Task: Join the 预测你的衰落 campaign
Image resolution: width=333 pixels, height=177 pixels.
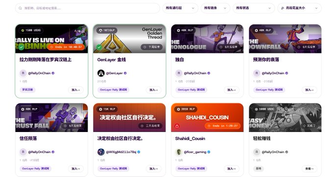Action: [x=309, y=90]
